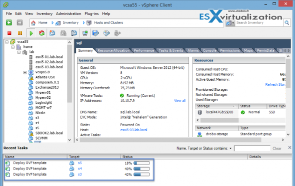Click the s5 VM icon in Recent Tasks
Screen dimensions: 295x186
71,163
